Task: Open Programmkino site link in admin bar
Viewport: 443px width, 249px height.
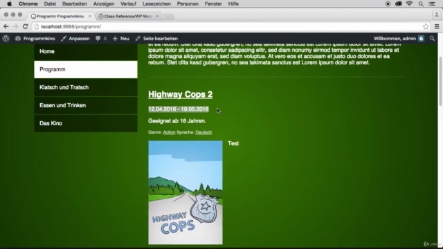Action: (35, 39)
